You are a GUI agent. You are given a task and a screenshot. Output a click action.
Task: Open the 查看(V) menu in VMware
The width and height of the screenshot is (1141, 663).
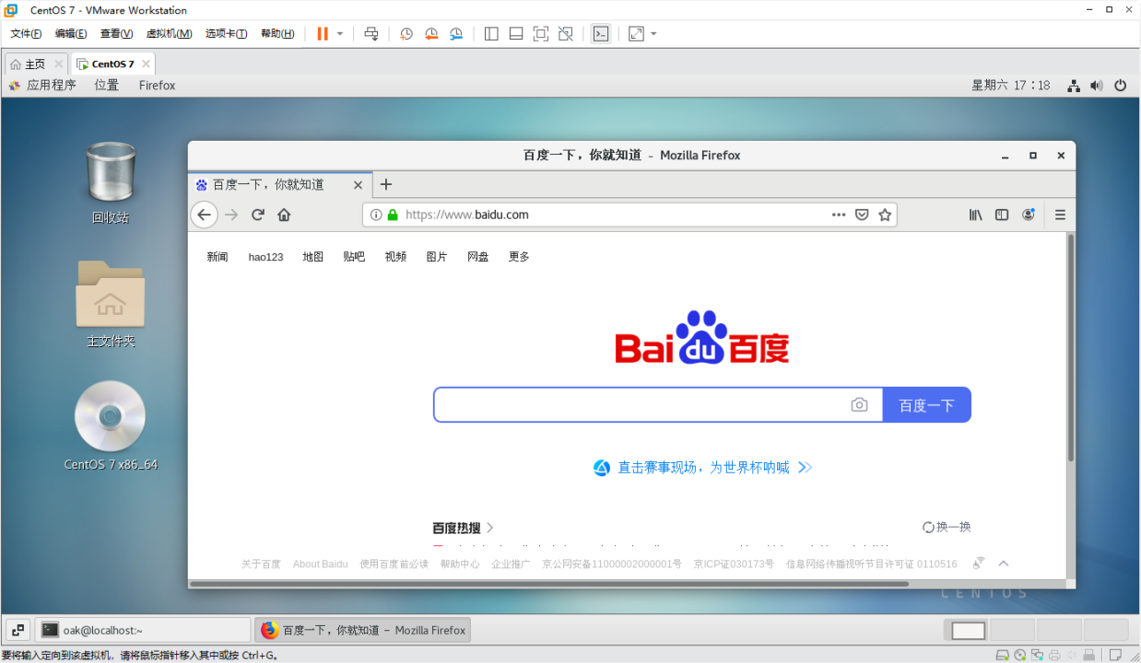[x=116, y=33]
